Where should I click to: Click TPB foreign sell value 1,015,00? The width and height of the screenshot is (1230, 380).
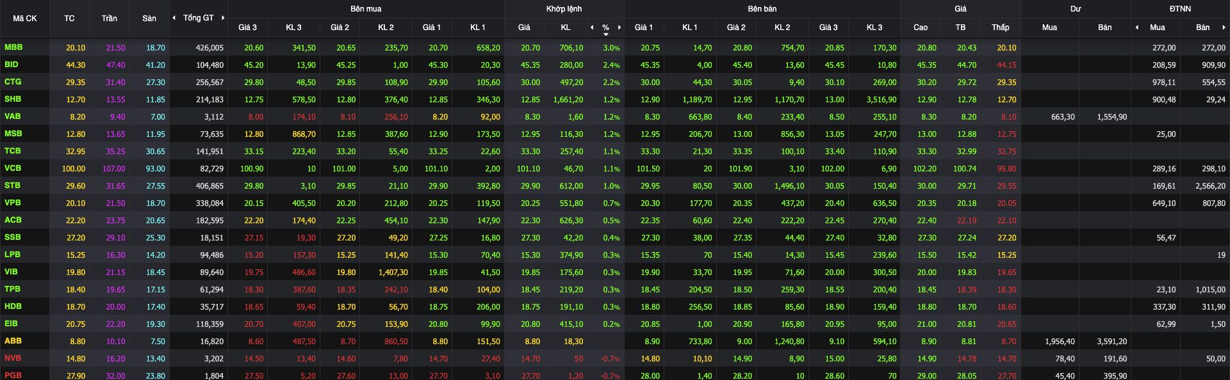tap(1210, 290)
